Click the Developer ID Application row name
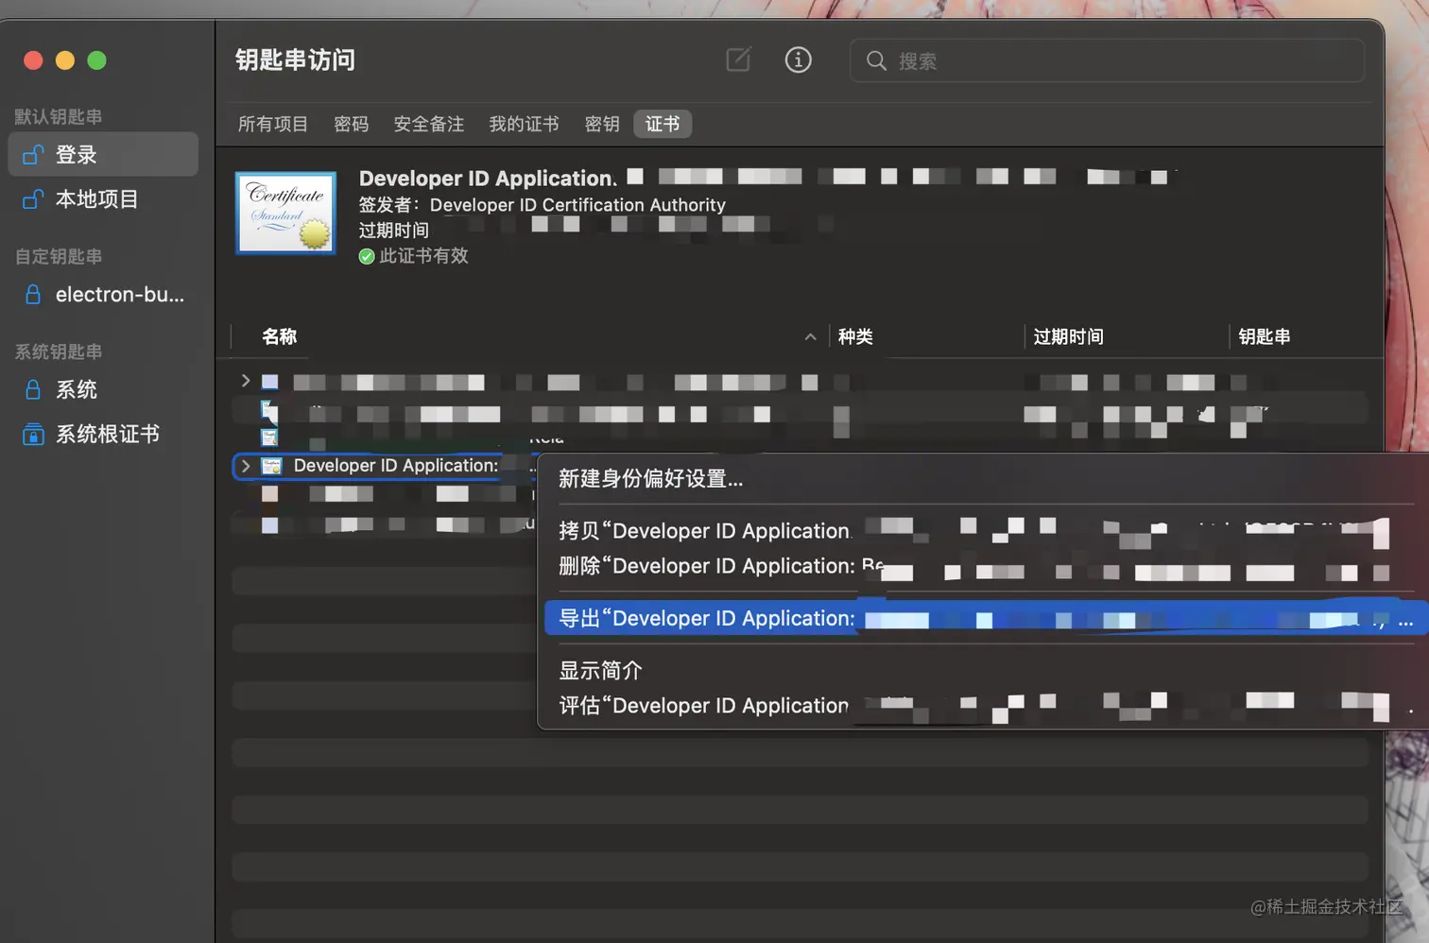 396,465
